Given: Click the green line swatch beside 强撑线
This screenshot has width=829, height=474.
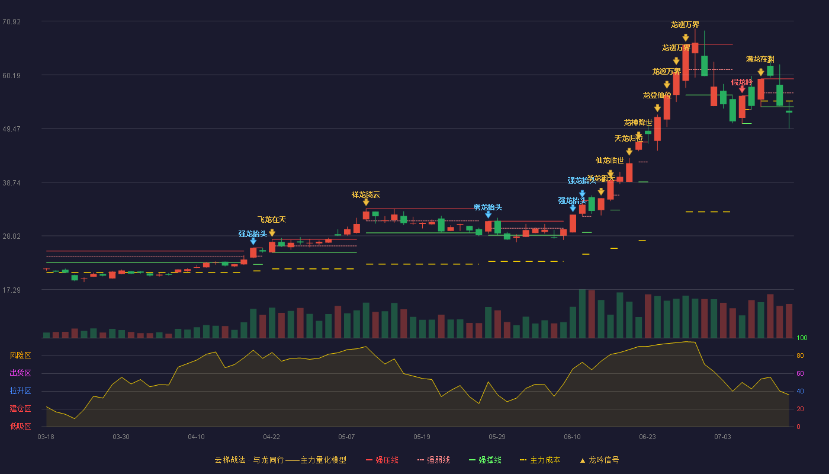Looking at the screenshot, I should point(472,460).
